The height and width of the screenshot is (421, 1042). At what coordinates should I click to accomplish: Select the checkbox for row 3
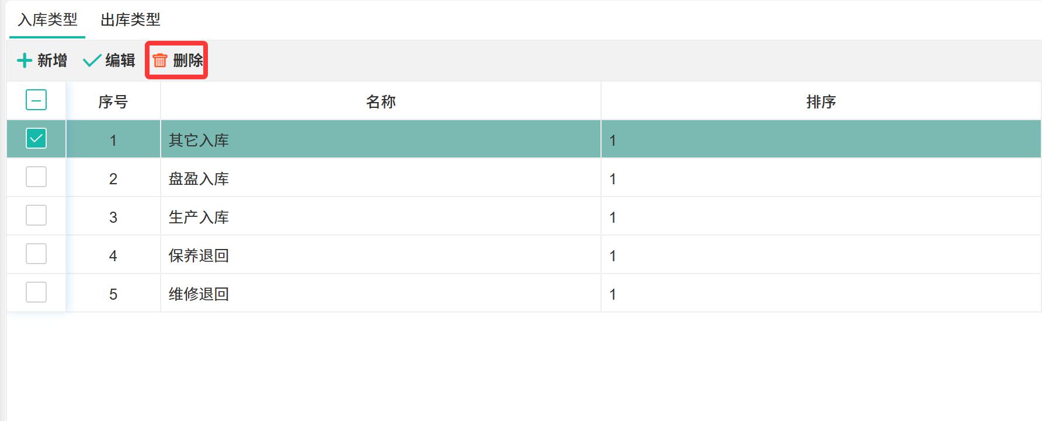[36, 216]
